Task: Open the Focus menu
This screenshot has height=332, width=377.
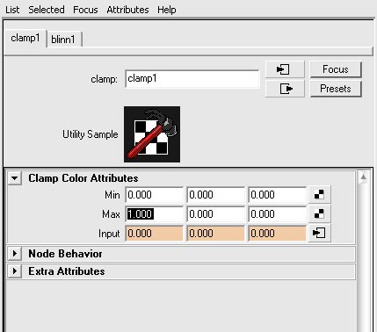Action: click(x=85, y=10)
